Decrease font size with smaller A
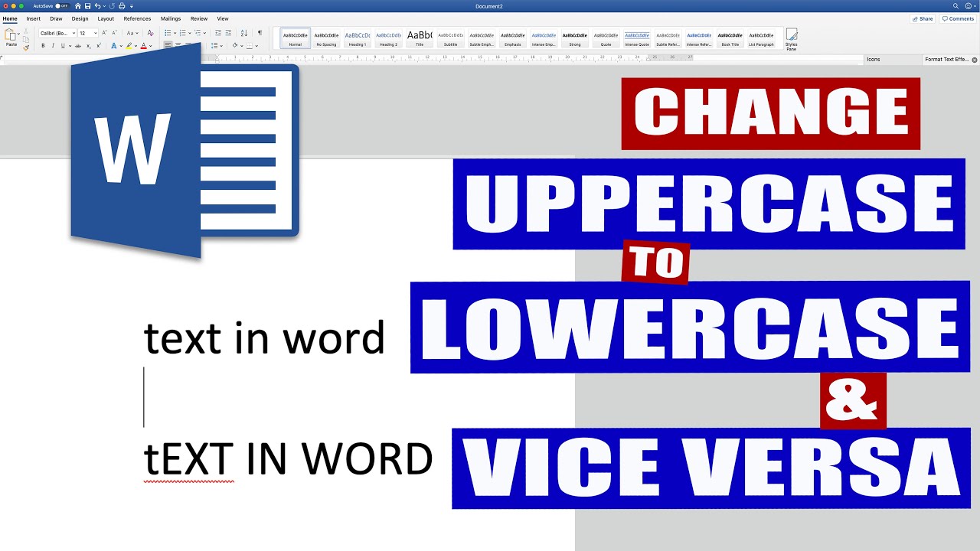This screenshot has height=551, width=980. pyautogui.click(x=116, y=33)
